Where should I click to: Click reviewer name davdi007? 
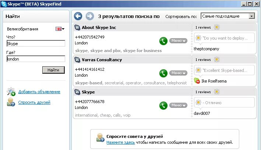pyautogui.click(x=202, y=113)
